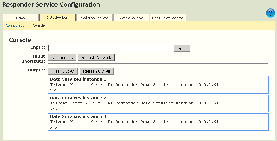The height and width of the screenshot is (141, 277).
Task: Switch to the Home tab
Action: point(20,18)
